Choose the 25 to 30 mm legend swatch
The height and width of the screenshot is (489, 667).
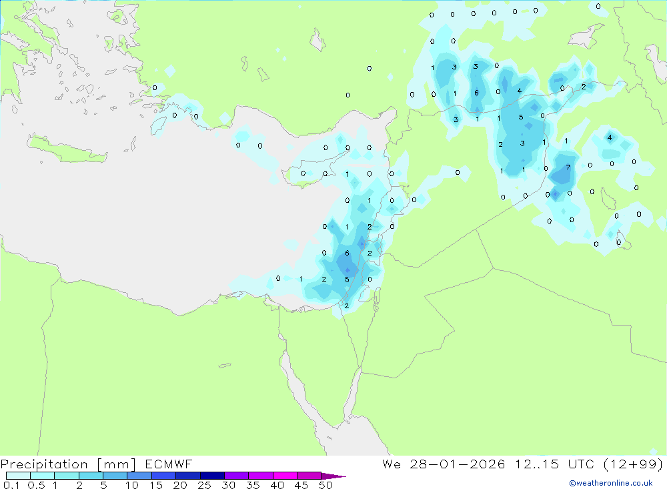pyautogui.click(x=212, y=476)
